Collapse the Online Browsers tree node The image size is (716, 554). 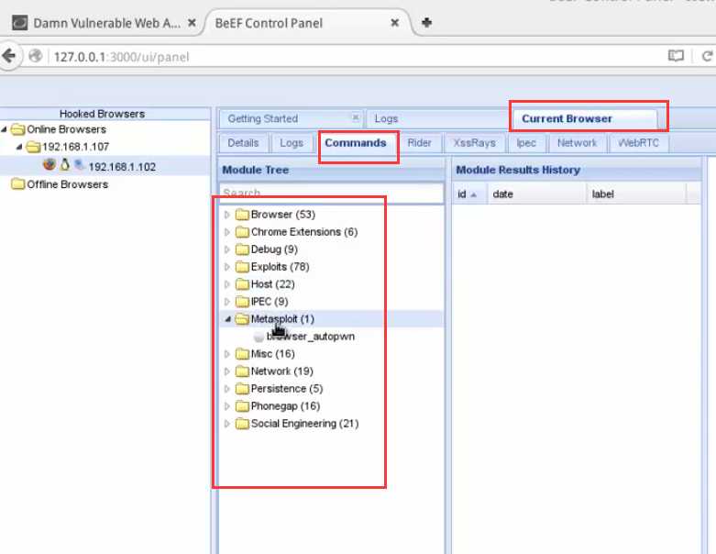point(4,129)
